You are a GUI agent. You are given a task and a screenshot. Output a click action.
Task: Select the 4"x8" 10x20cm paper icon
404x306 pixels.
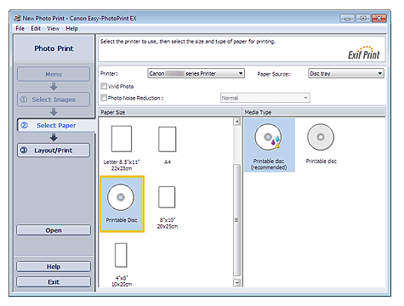pyautogui.click(x=121, y=255)
